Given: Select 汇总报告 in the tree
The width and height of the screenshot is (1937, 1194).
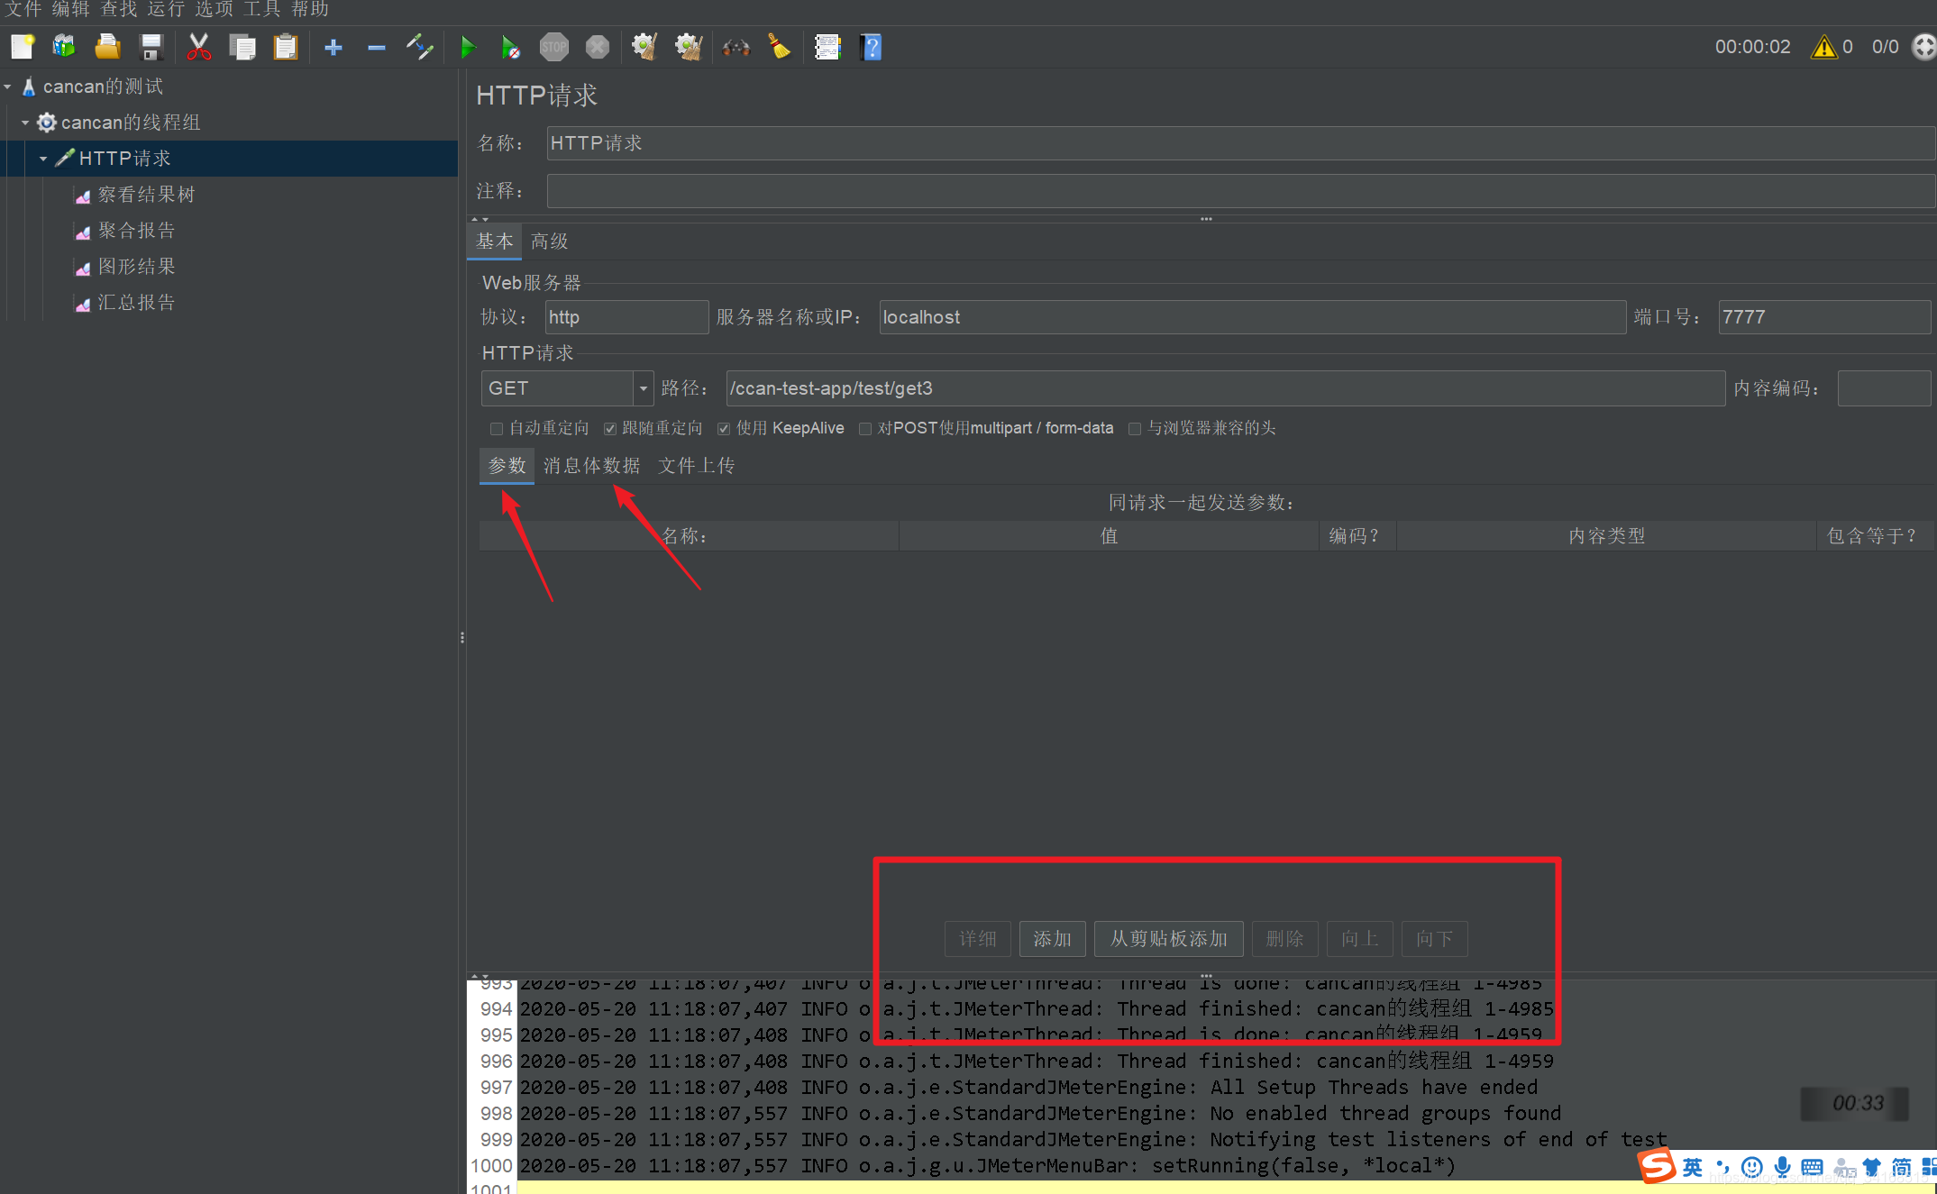Looking at the screenshot, I should [135, 303].
